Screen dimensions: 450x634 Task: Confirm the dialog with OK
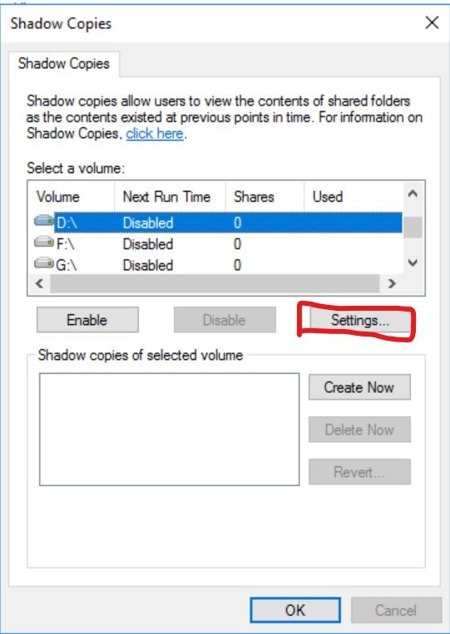(x=295, y=610)
